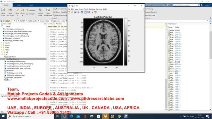This screenshot has height=119, width=212.
Task: Open Microsoft Edge from the taskbar
Action: pos(72,116)
